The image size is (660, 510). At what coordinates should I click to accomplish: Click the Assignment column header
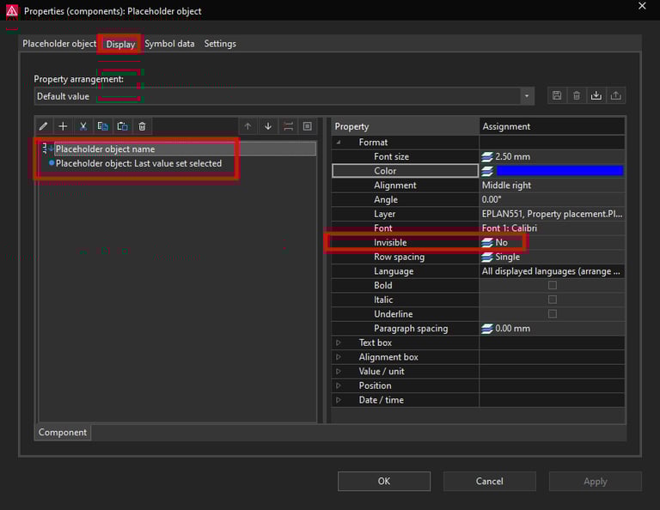552,126
